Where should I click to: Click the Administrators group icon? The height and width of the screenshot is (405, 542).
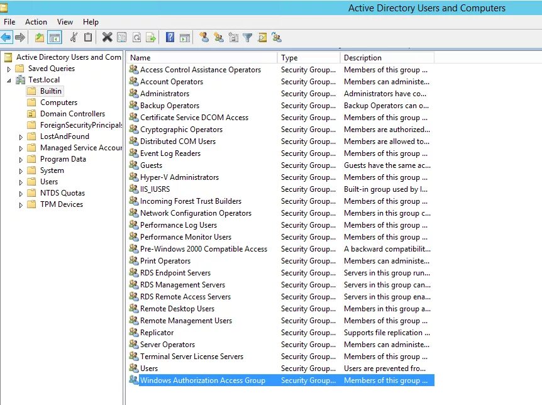click(x=133, y=93)
